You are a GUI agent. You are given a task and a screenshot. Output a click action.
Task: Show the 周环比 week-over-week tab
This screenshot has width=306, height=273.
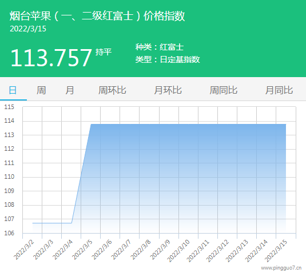(112, 90)
